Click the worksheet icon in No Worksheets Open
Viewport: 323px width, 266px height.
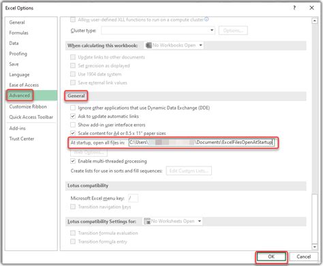point(147,221)
